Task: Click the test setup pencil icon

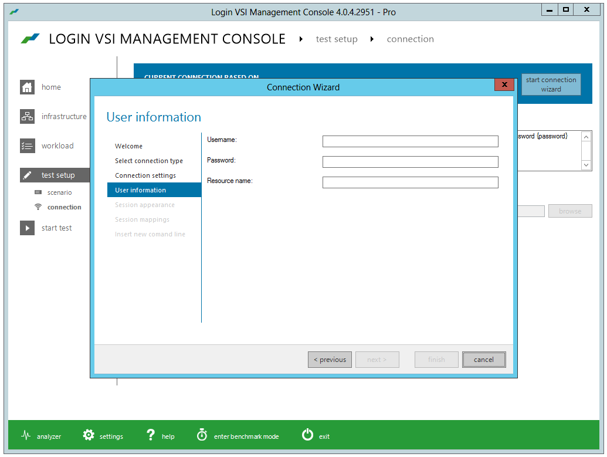Action: 27,175
